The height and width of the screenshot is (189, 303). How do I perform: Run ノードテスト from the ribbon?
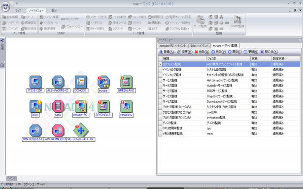point(95,23)
